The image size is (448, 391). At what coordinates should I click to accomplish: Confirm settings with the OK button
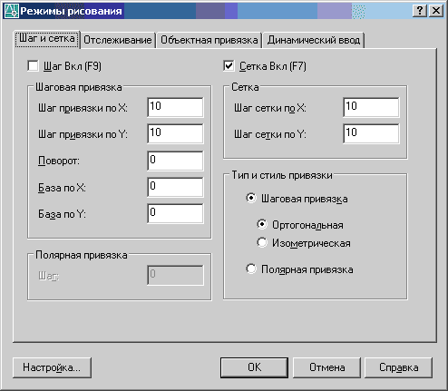coord(254,367)
